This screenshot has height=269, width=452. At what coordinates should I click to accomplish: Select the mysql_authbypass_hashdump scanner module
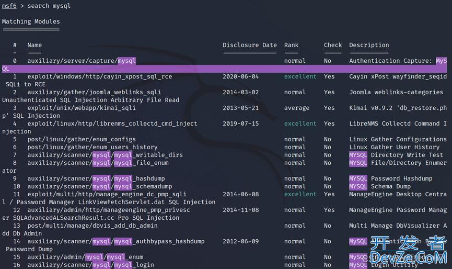pos(116,241)
